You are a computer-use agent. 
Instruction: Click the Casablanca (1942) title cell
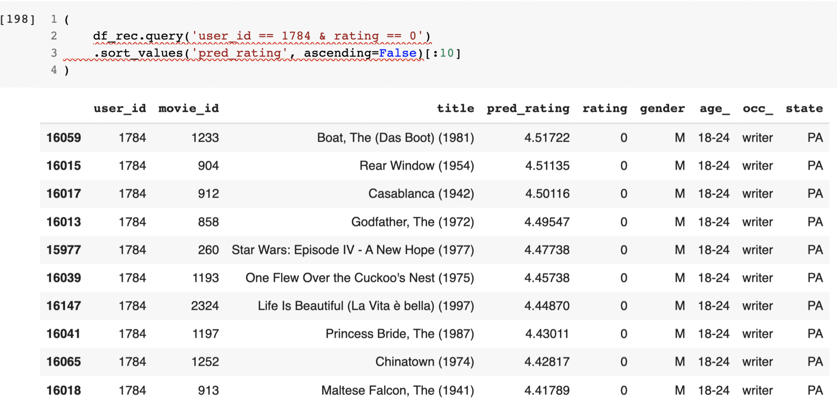coord(421,194)
